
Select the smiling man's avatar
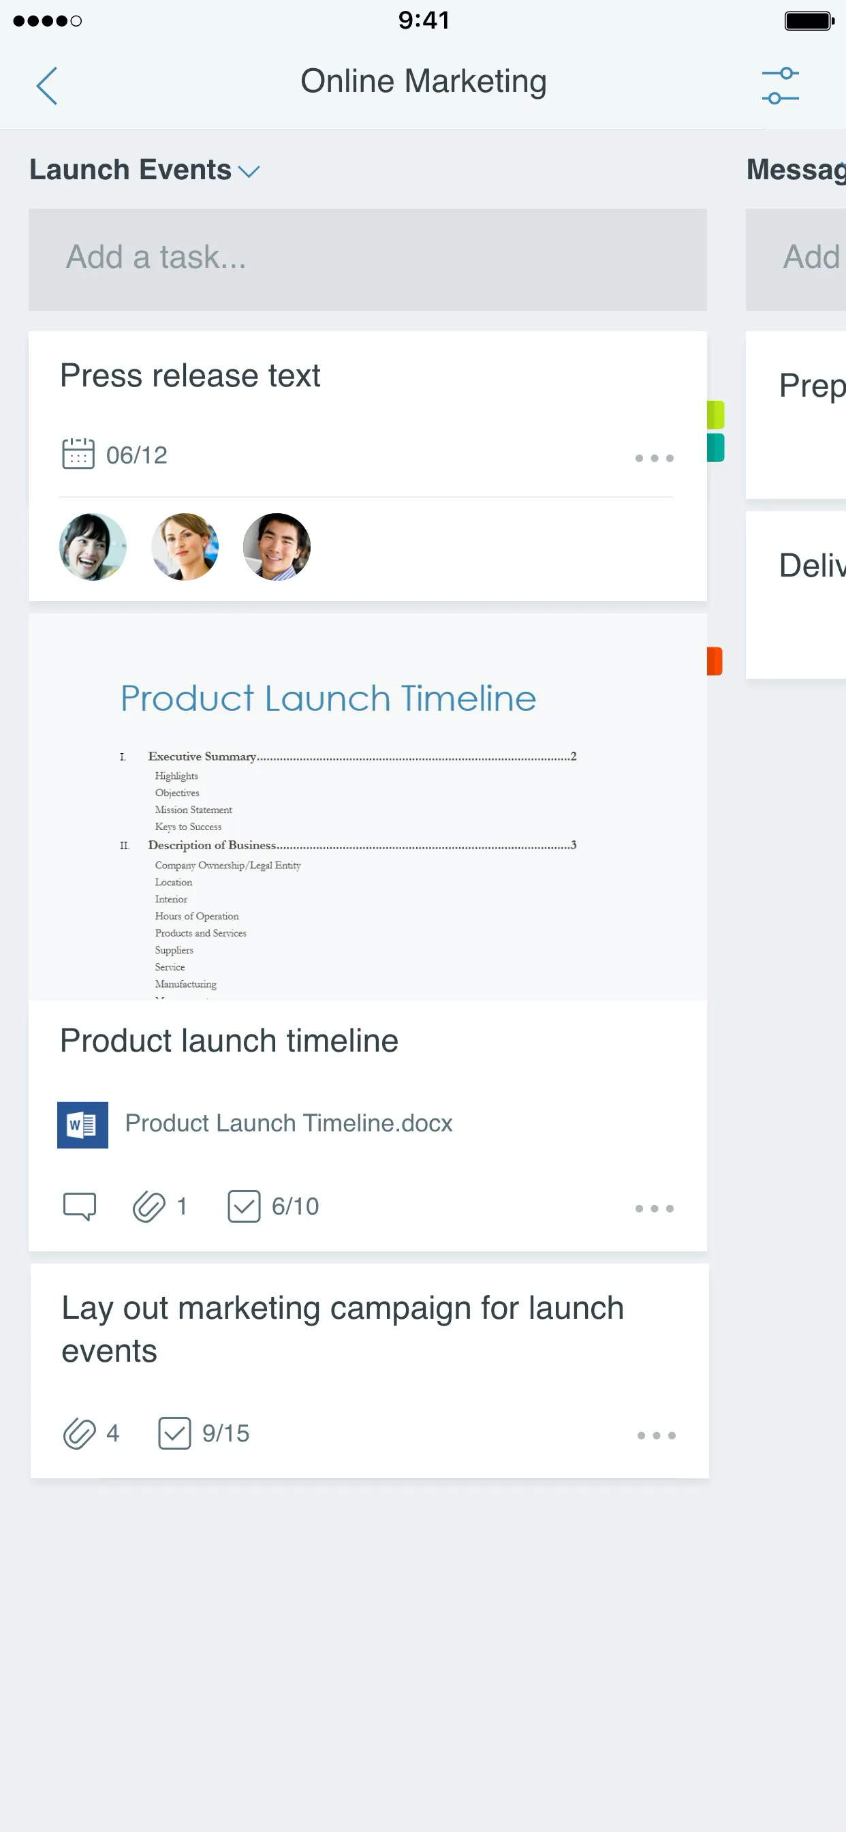tap(277, 547)
